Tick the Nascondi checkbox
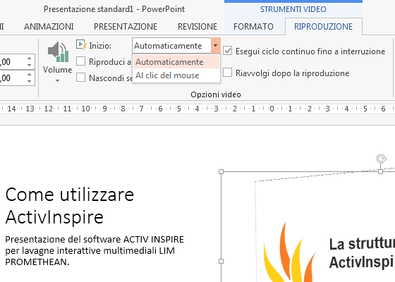Screen dimensions: 395x282 [x=80, y=78]
